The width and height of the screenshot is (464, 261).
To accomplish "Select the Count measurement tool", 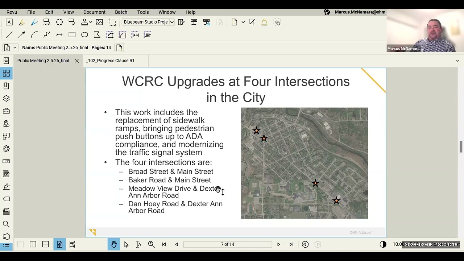I will pos(148,35).
